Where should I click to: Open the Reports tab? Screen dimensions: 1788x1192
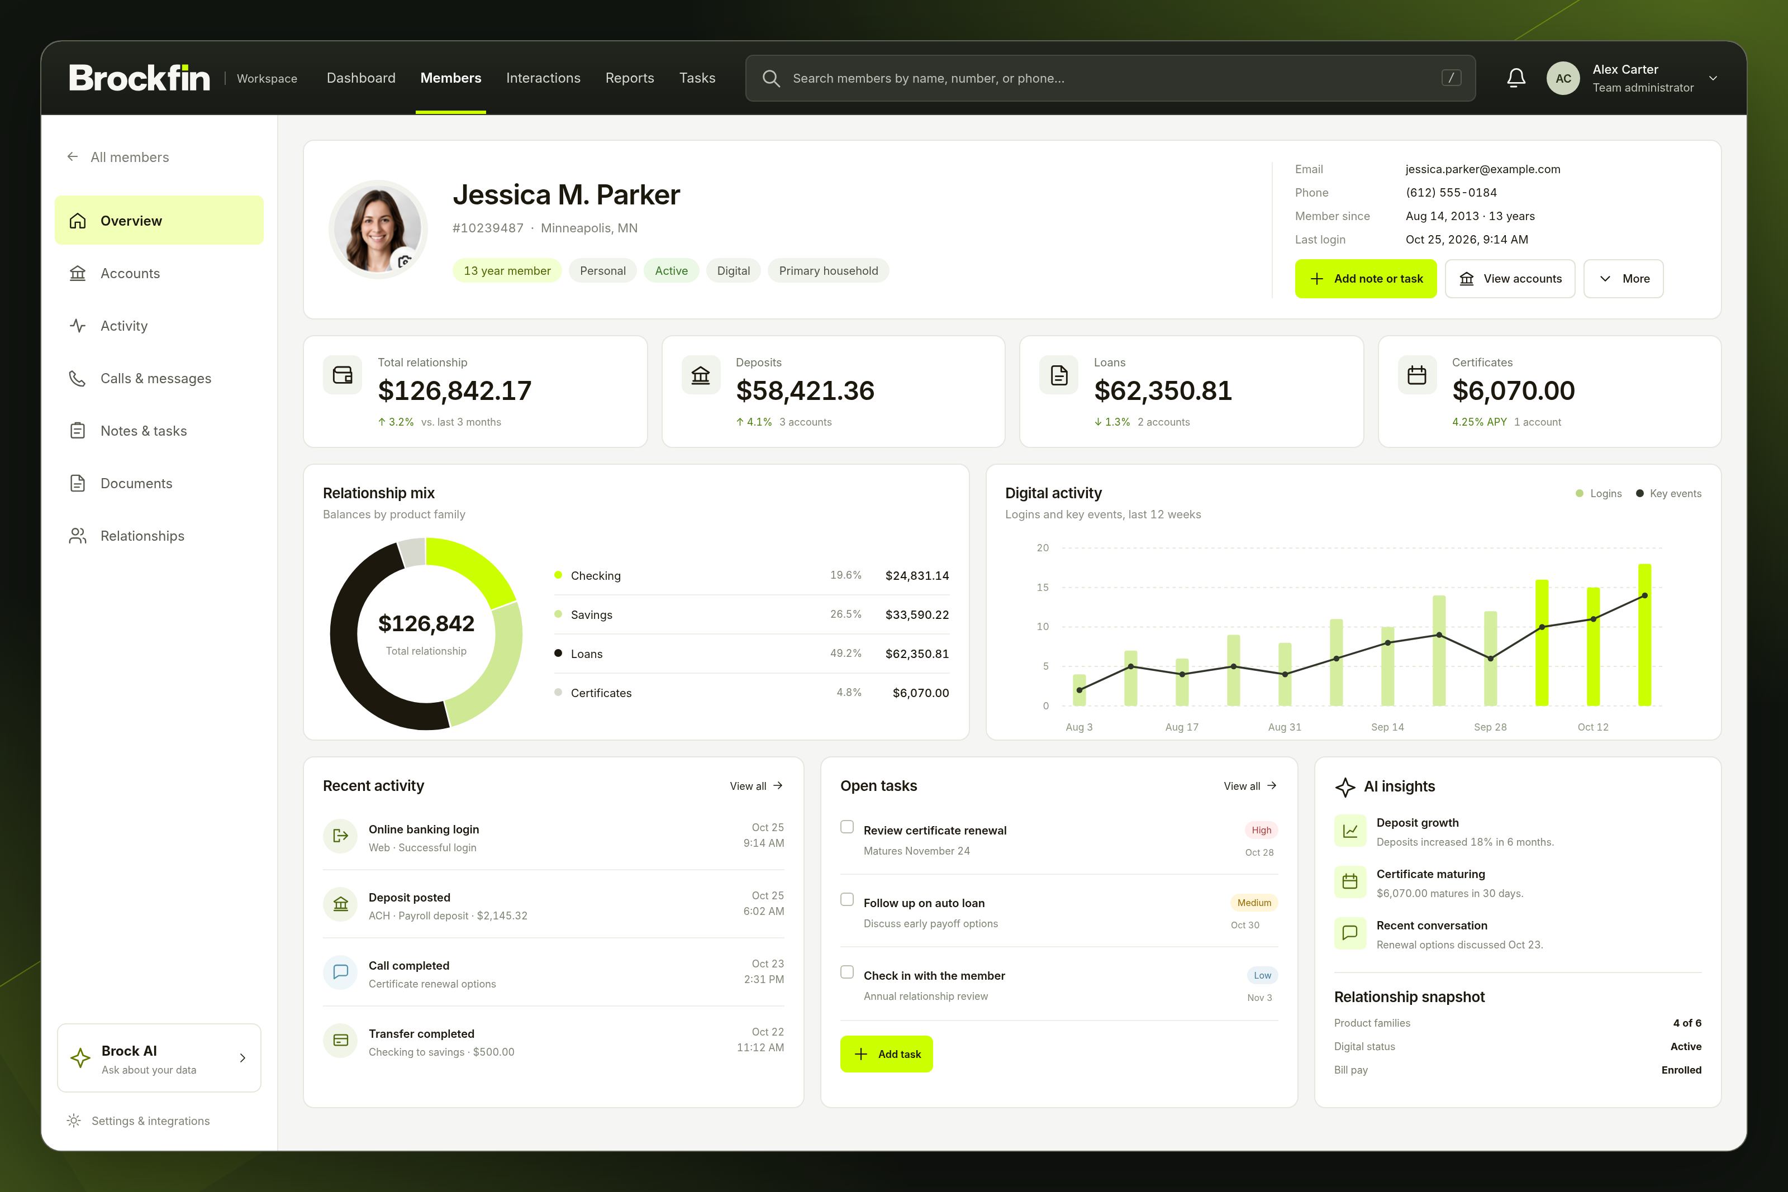tap(630, 78)
